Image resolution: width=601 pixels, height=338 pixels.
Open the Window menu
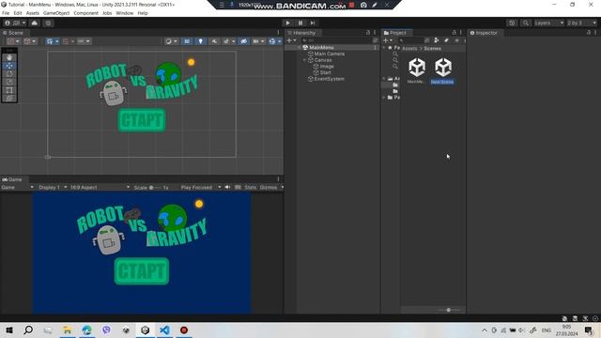tap(125, 13)
